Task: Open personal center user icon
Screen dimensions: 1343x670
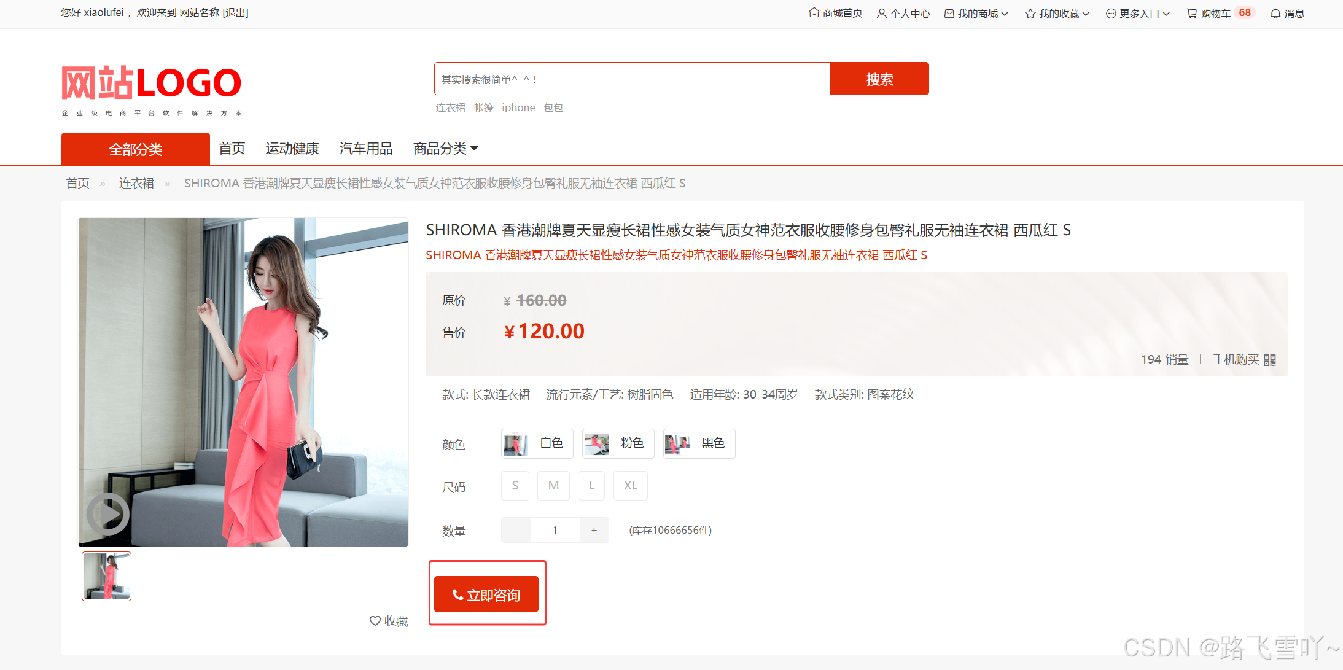Action: (x=881, y=13)
